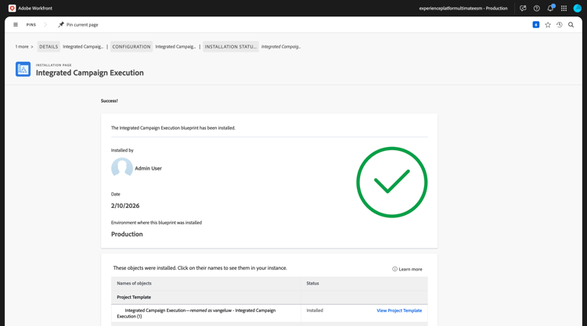Image resolution: width=587 pixels, height=326 pixels.
Task: Click the Installed status cell
Action: pos(315,310)
